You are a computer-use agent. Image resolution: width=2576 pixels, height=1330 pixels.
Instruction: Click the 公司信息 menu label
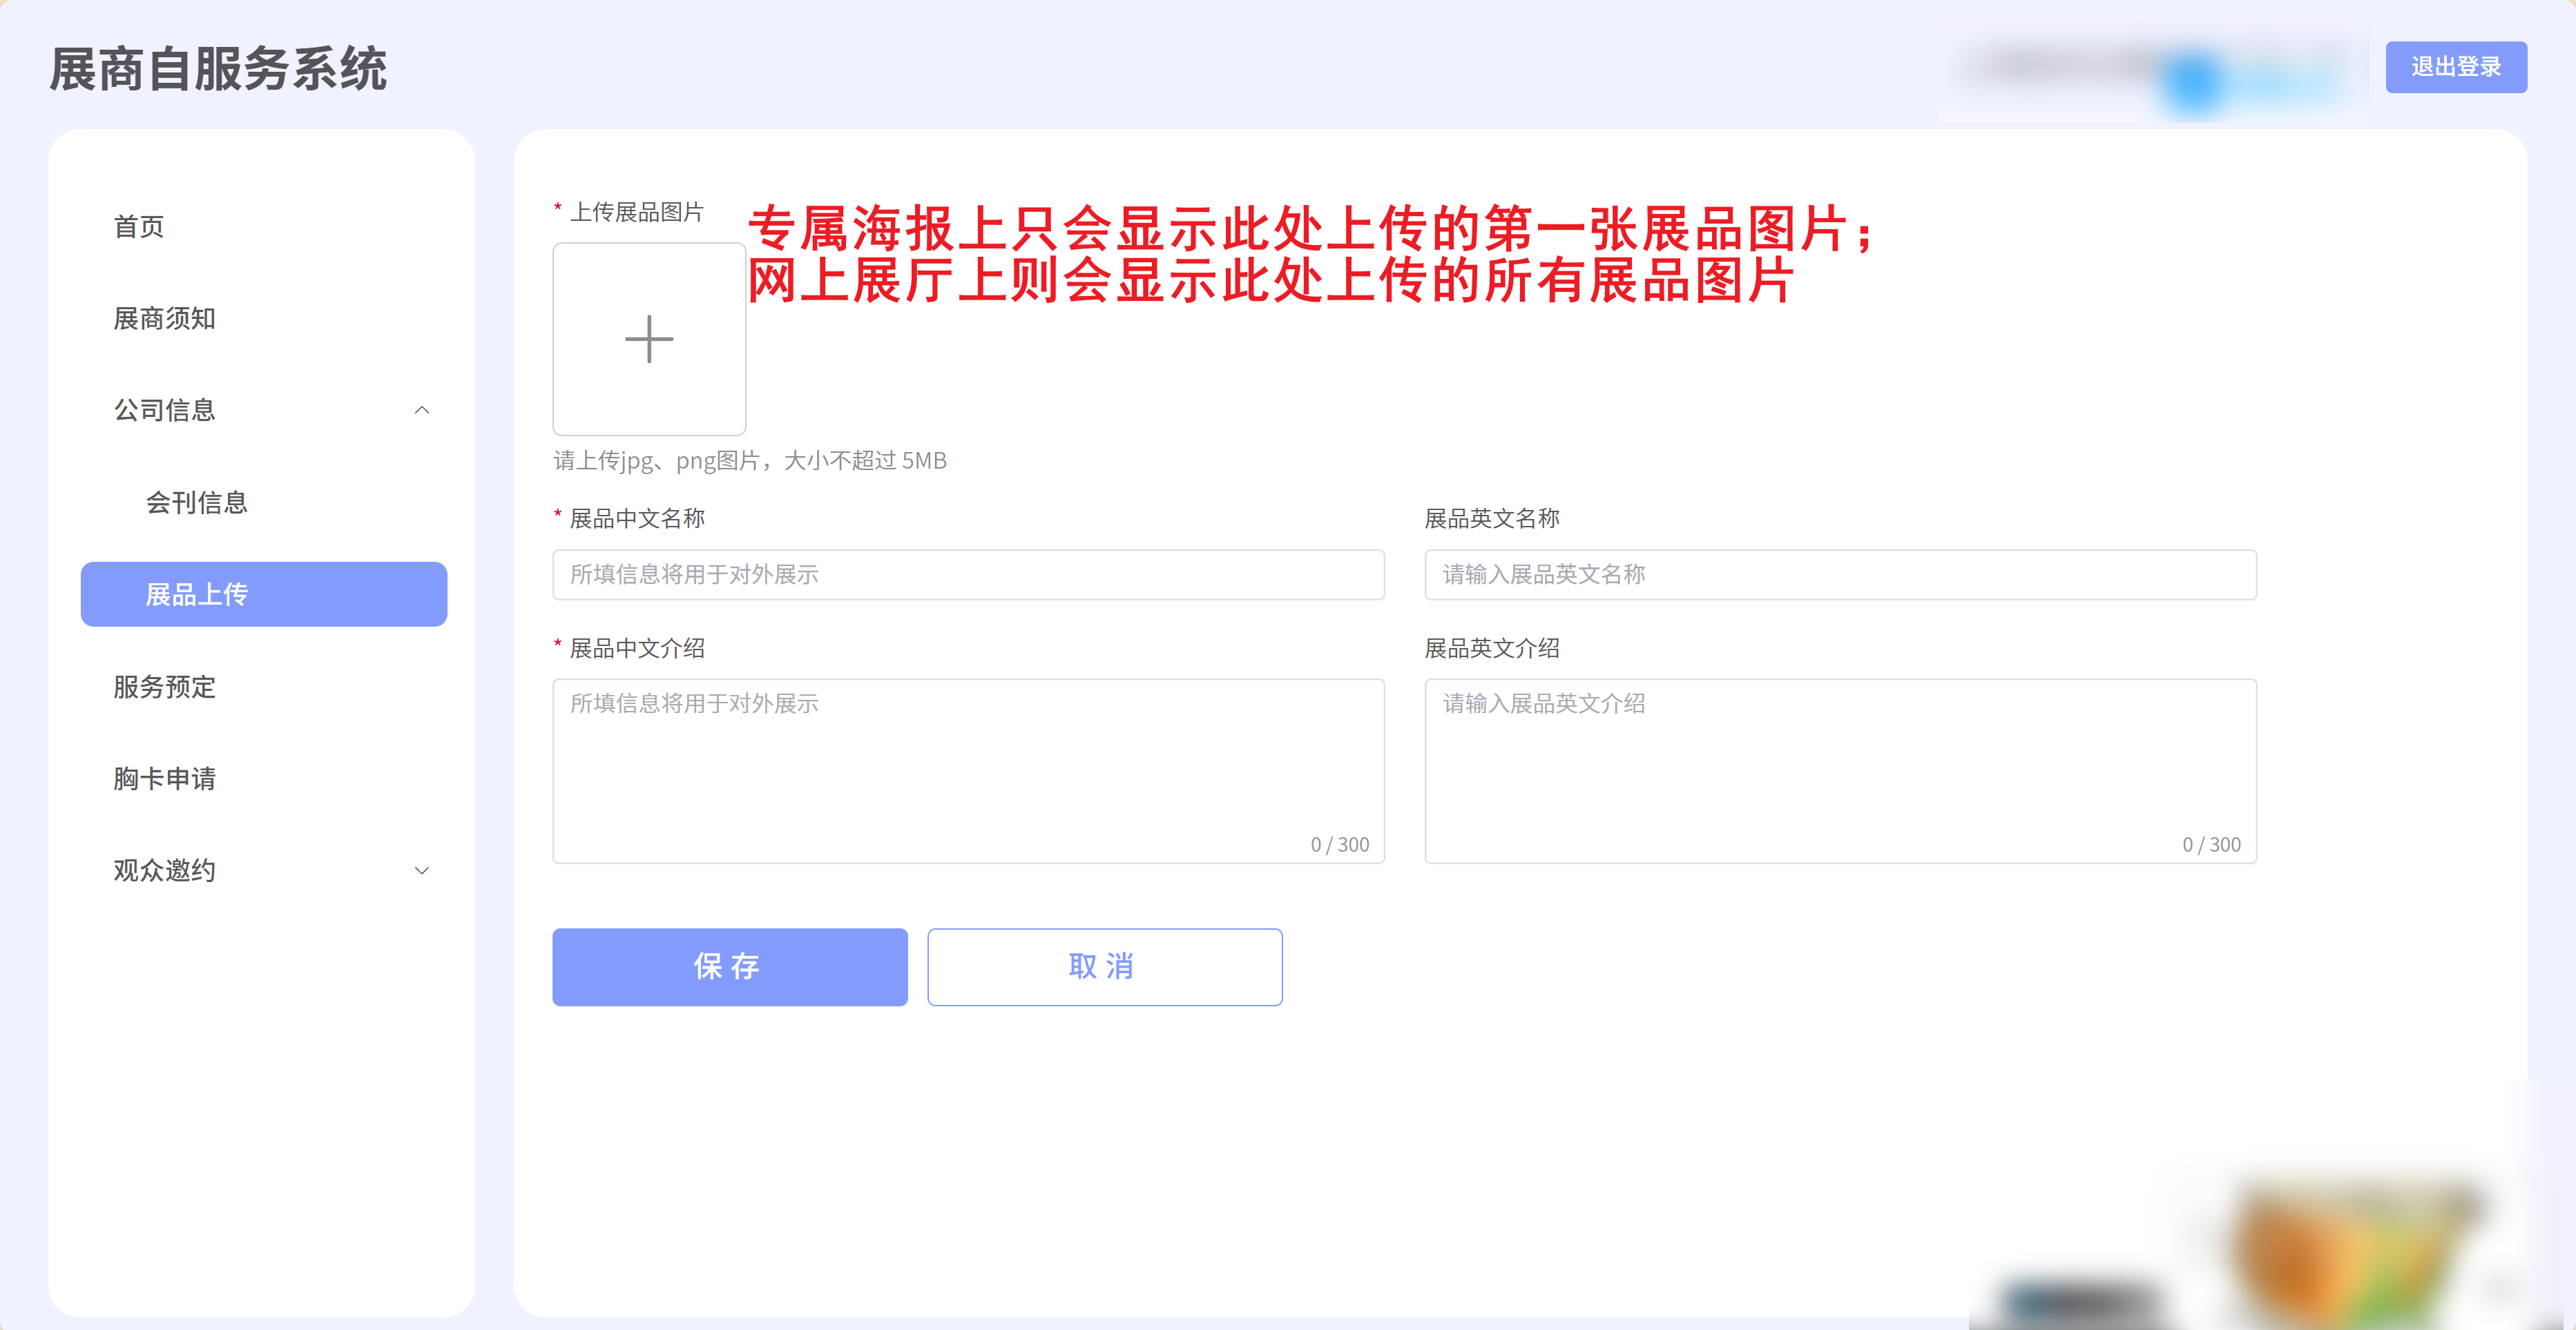(165, 410)
